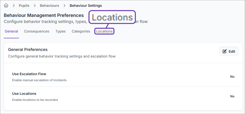
Task: Open the Consequences tab
Action: (37, 31)
